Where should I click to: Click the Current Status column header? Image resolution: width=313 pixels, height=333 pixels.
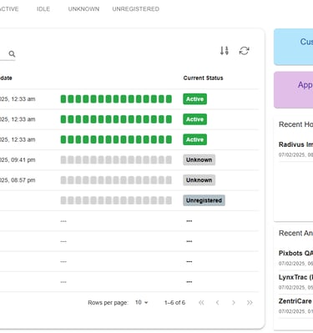click(x=203, y=78)
